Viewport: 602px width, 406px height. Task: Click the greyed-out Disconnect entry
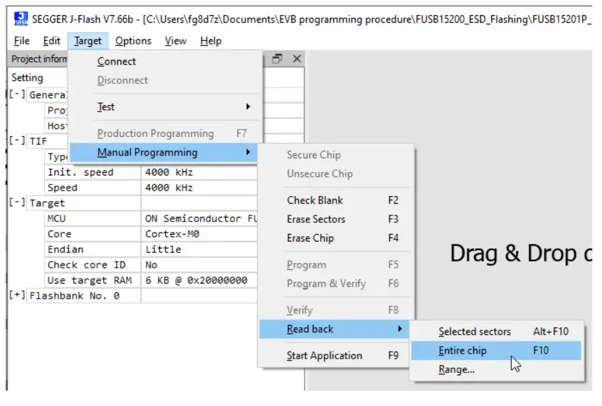[x=166, y=81]
